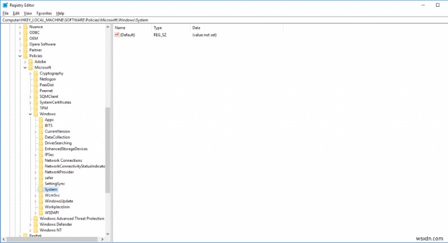Click the OEM folder icon
Image resolution: width=448 pixels, height=243 pixels.
pyautogui.click(x=25, y=38)
